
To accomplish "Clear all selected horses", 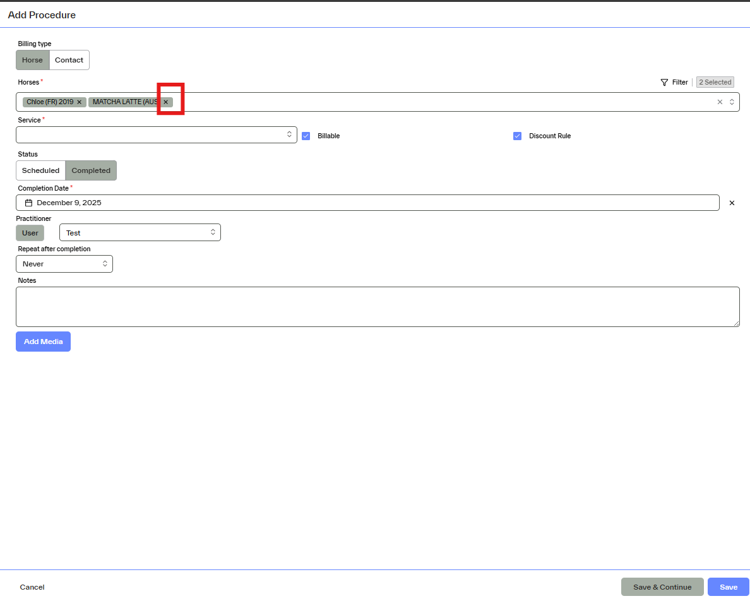I will [x=720, y=102].
